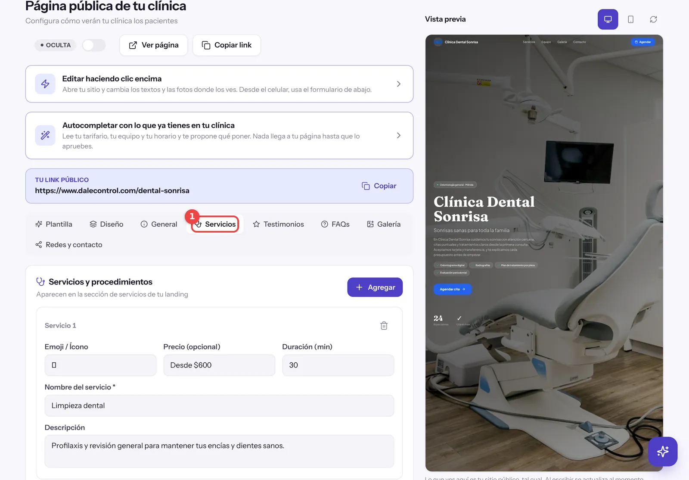Open the Diseño tab
Image resolution: width=689 pixels, height=480 pixels.
106,224
